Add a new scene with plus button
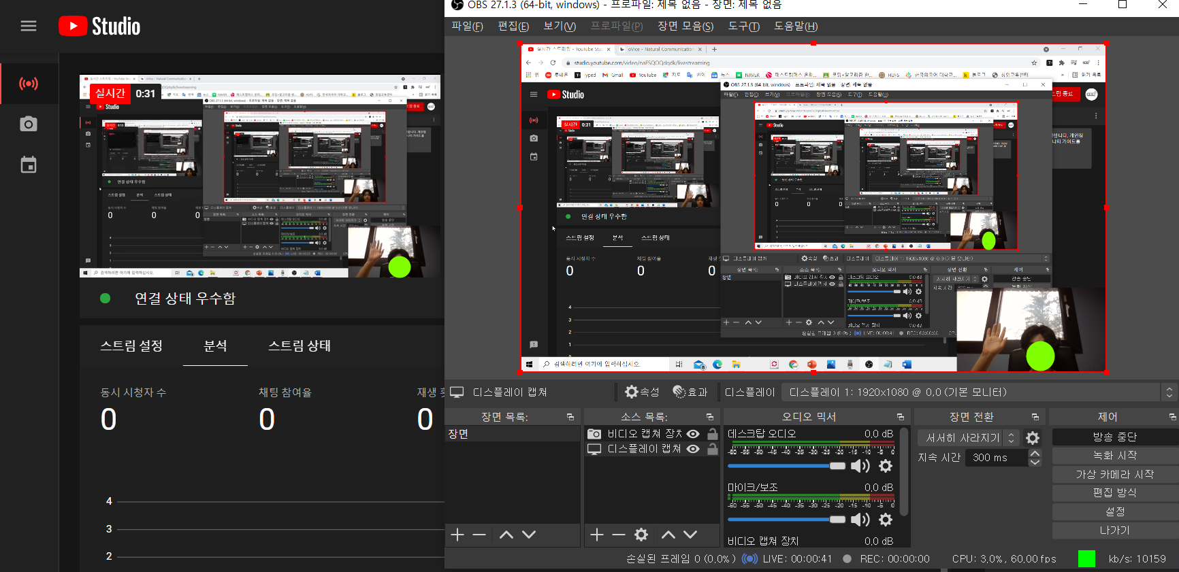The width and height of the screenshot is (1179, 572). 457,535
